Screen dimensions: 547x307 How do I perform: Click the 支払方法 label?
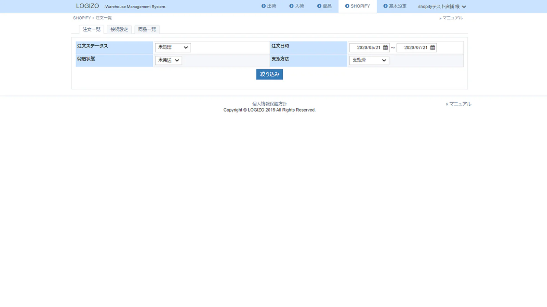[x=280, y=59]
